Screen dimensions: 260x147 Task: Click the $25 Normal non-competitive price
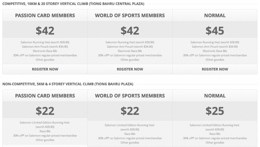215,111
